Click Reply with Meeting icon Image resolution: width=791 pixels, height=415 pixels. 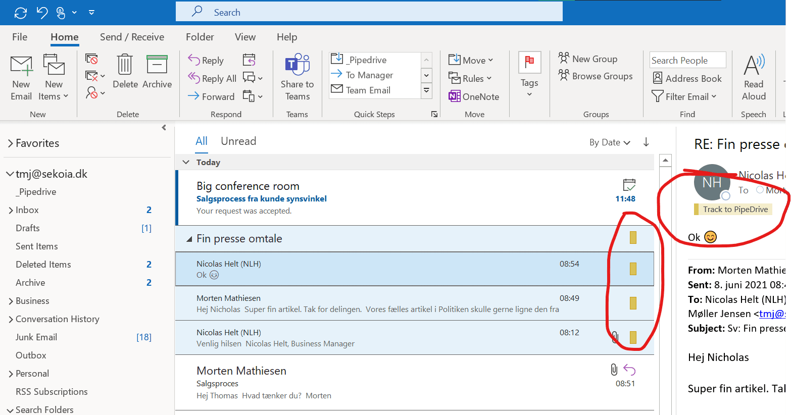pos(249,60)
